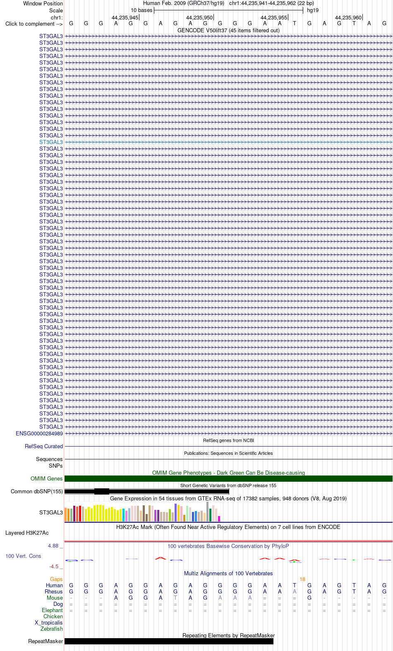This screenshot has width=393, height=651.
Task: Click the Layered H3K27Ac track label
Action: pyautogui.click(x=27, y=533)
